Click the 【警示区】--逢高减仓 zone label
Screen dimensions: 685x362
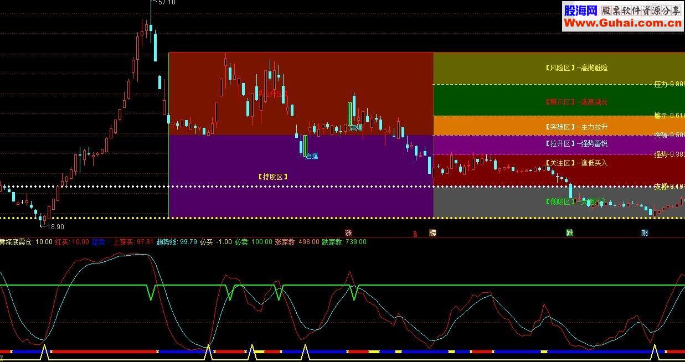576,102
